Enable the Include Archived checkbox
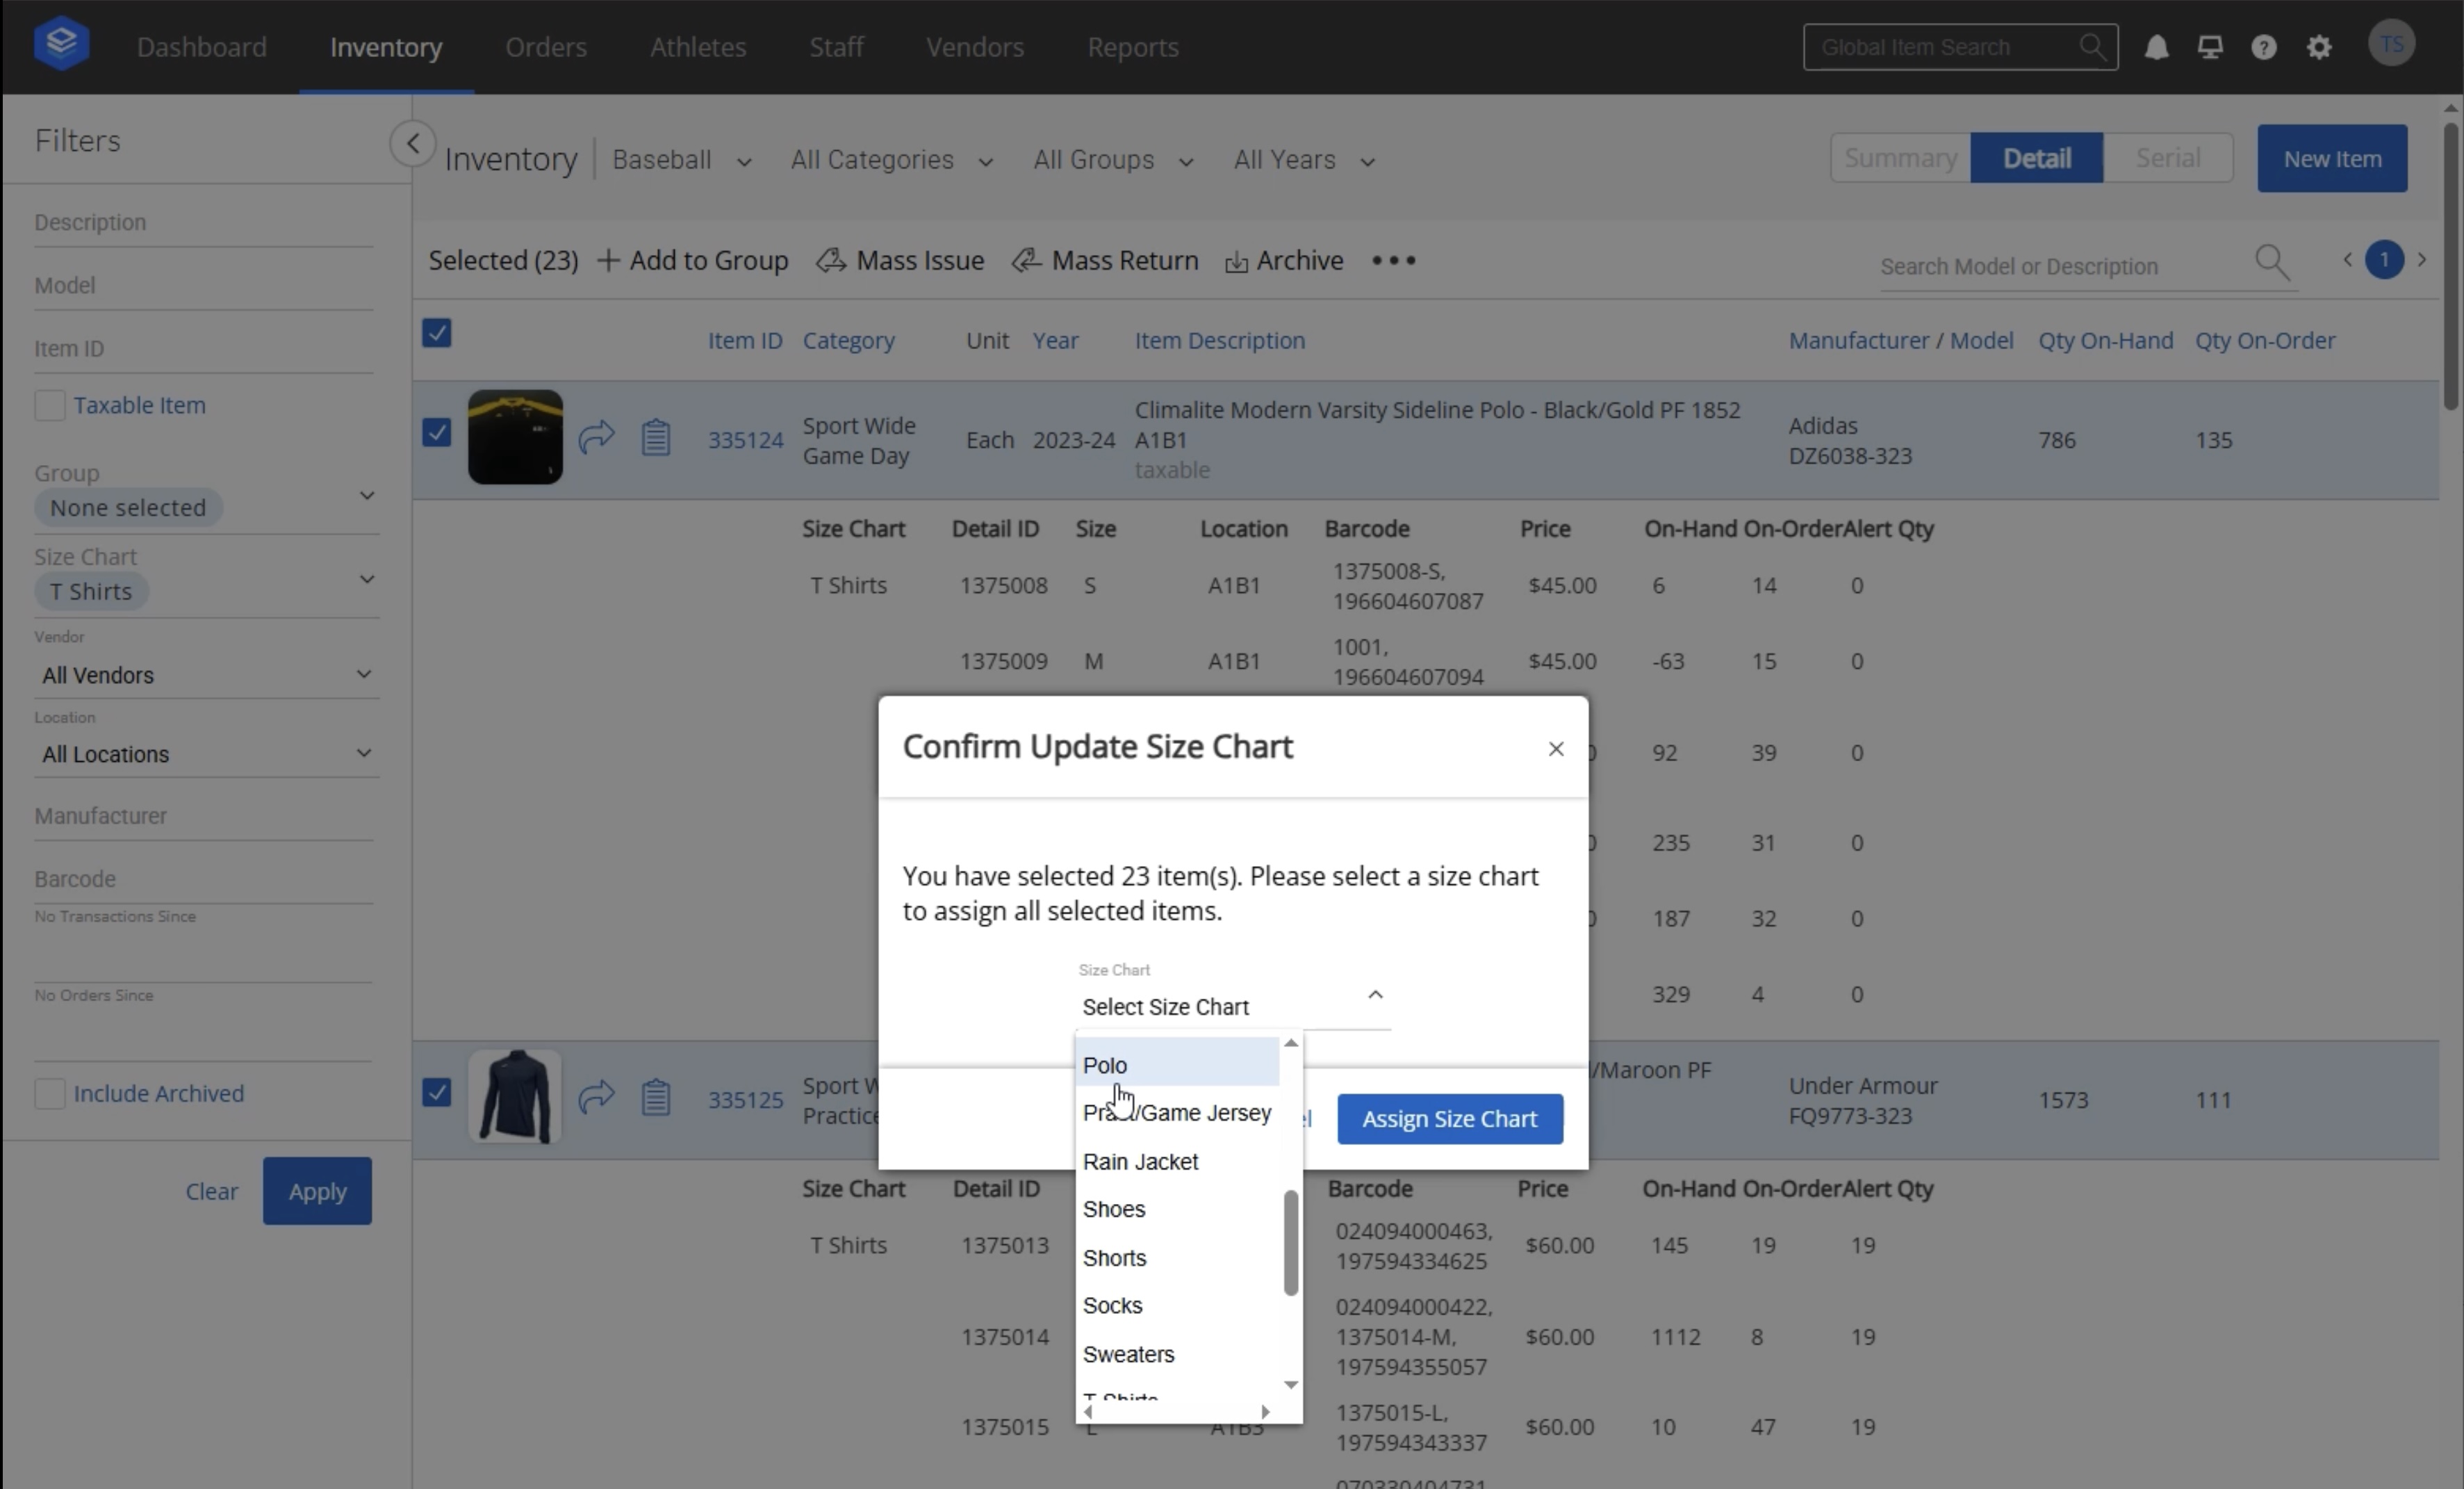2464x1489 pixels. 50,1093
